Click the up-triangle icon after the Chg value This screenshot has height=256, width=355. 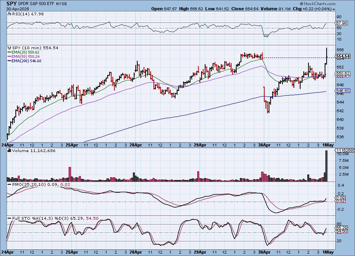pos(334,9)
